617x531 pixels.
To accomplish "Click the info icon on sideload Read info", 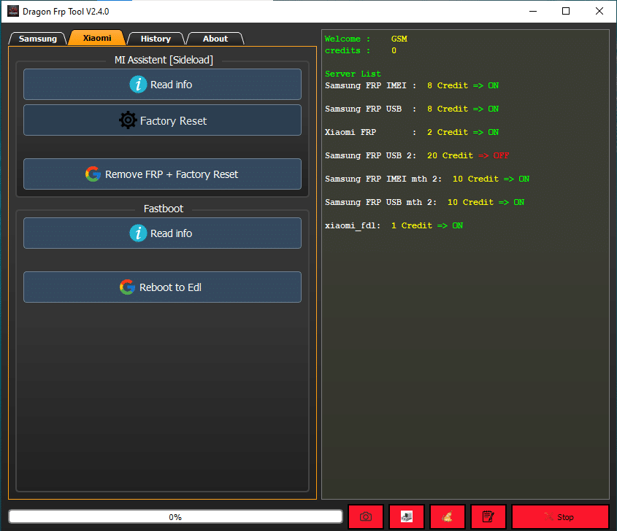I will (x=139, y=84).
